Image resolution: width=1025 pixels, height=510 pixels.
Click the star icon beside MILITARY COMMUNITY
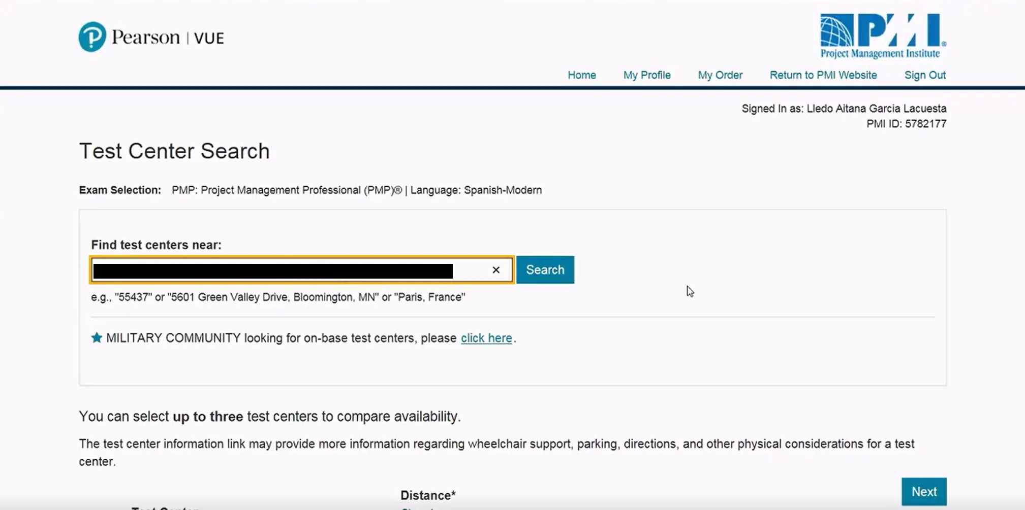click(97, 338)
